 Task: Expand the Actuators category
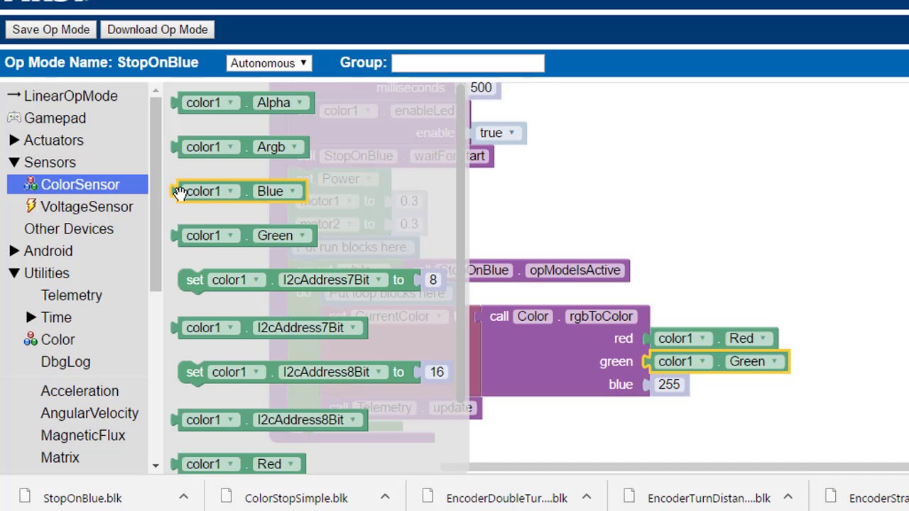click(14, 140)
